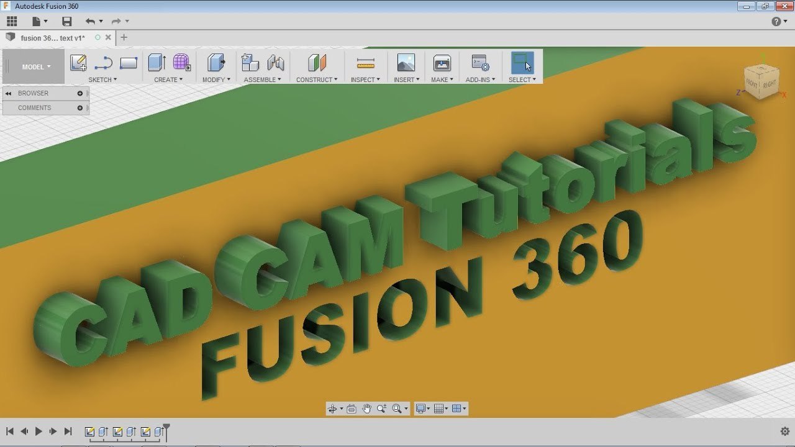Expand the CREATE dropdown menu
The image size is (795, 447).
click(x=168, y=79)
